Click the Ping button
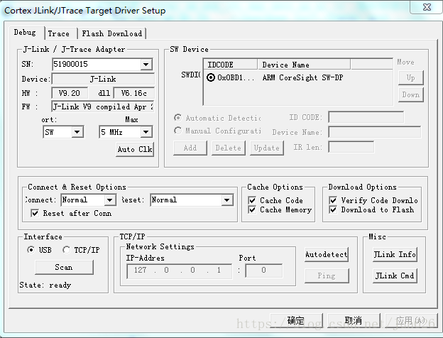 pyautogui.click(x=327, y=276)
